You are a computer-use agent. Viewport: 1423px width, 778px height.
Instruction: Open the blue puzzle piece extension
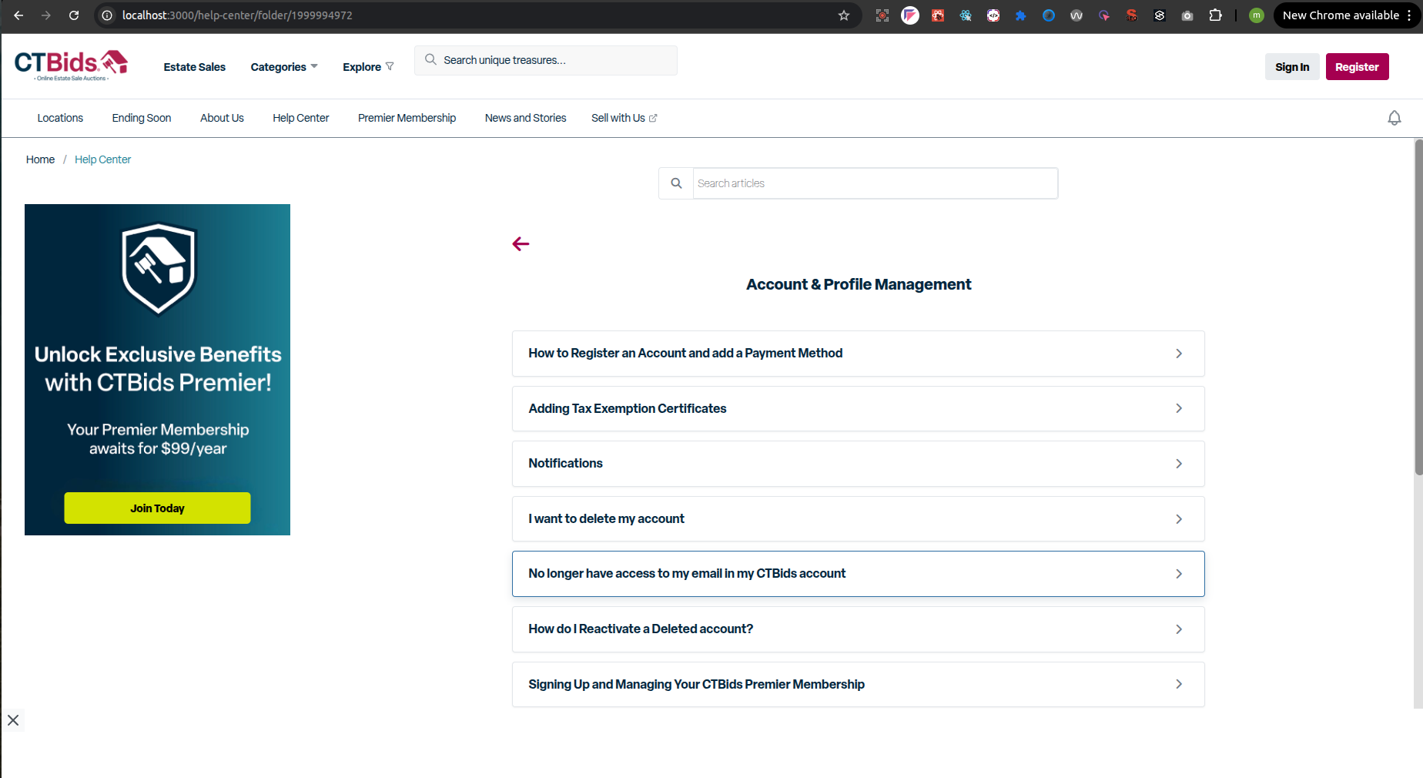(x=1021, y=15)
